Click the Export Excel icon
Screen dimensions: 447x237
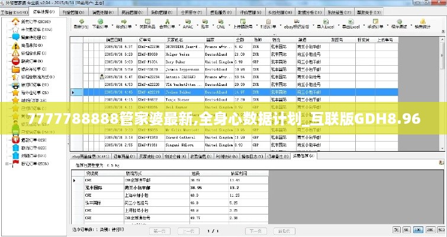coord(351,21)
